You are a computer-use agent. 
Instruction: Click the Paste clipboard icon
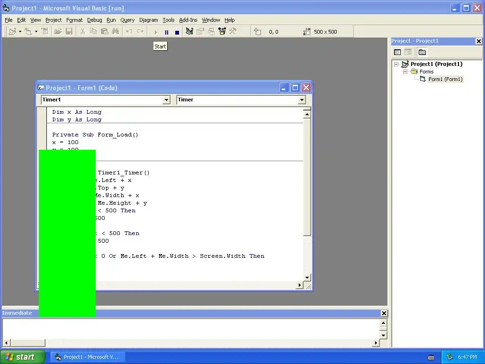click(105, 32)
